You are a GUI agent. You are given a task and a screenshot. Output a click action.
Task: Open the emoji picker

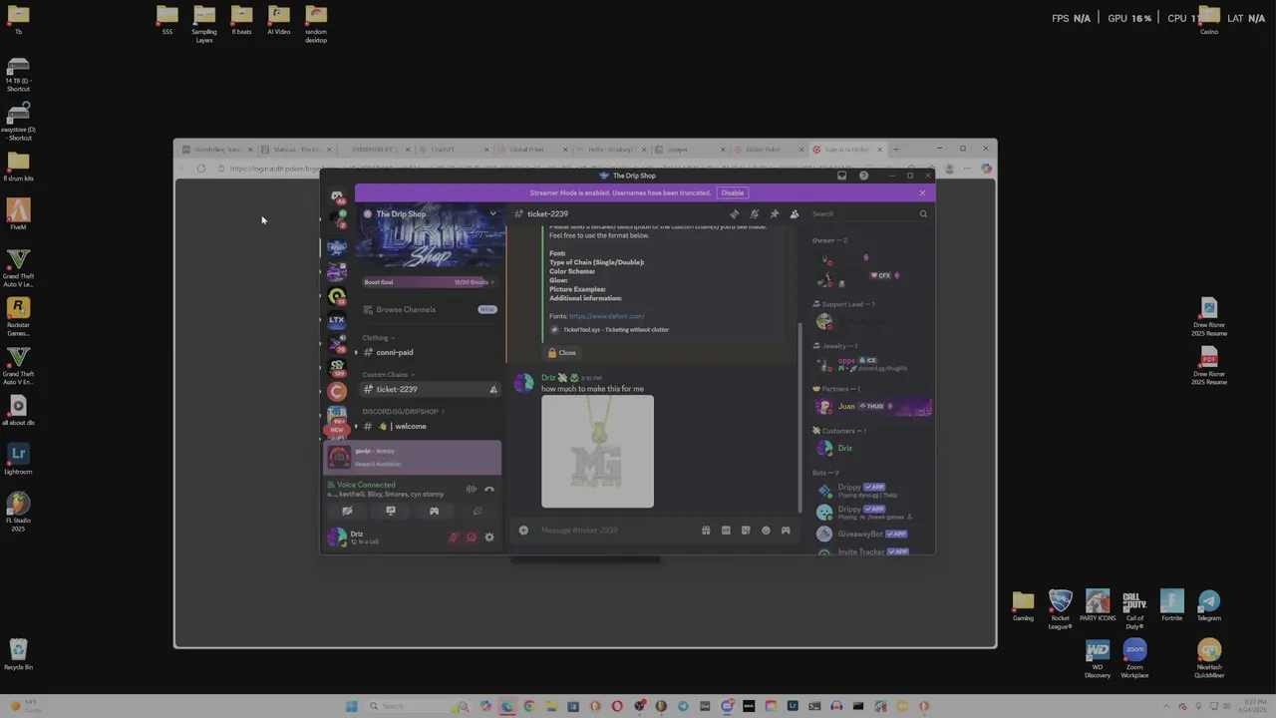pyautogui.click(x=766, y=531)
